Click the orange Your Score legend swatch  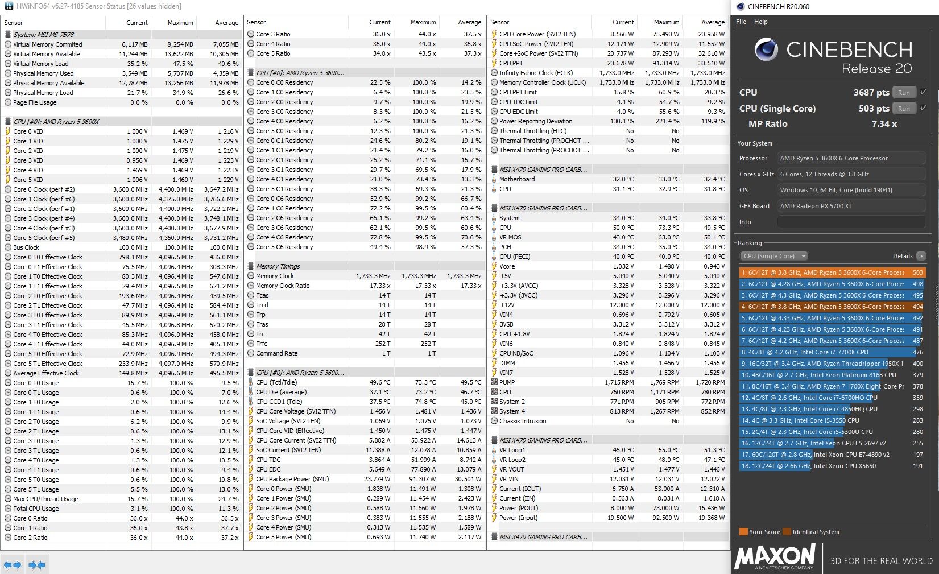[x=743, y=532]
